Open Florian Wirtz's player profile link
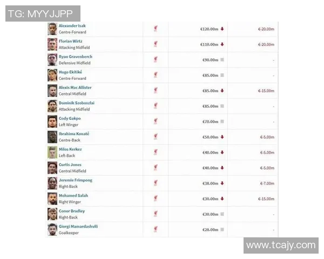This screenshot has height=259, width=324. point(70,41)
